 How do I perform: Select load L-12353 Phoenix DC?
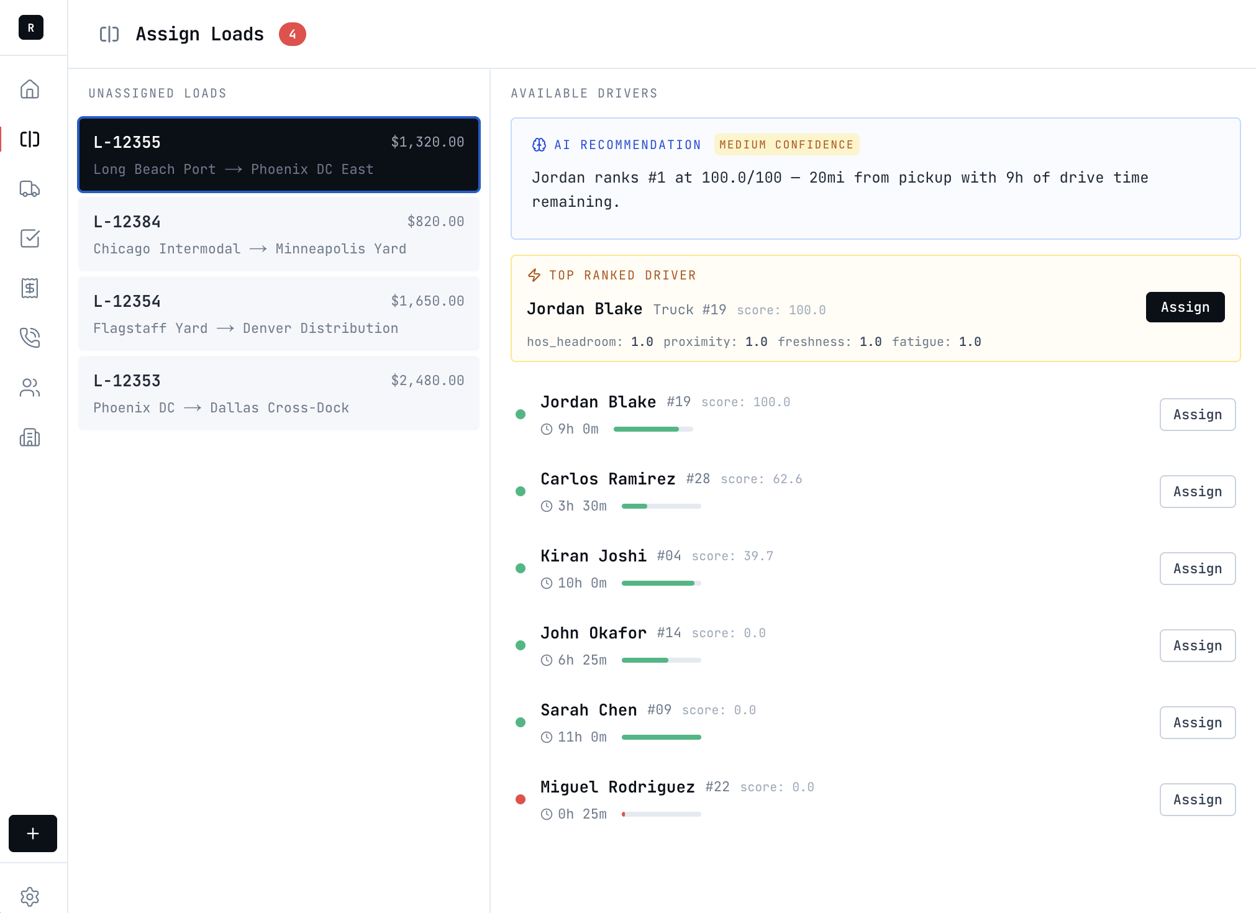[279, 393]
